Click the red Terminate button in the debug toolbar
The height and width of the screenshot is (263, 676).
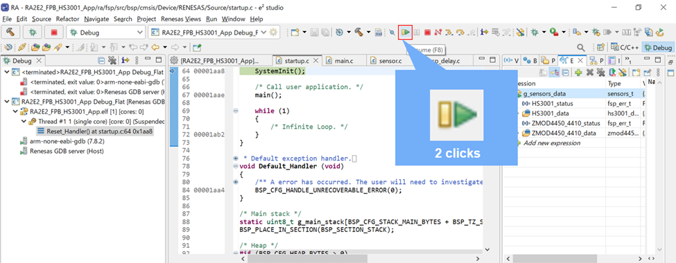point(427,33)
